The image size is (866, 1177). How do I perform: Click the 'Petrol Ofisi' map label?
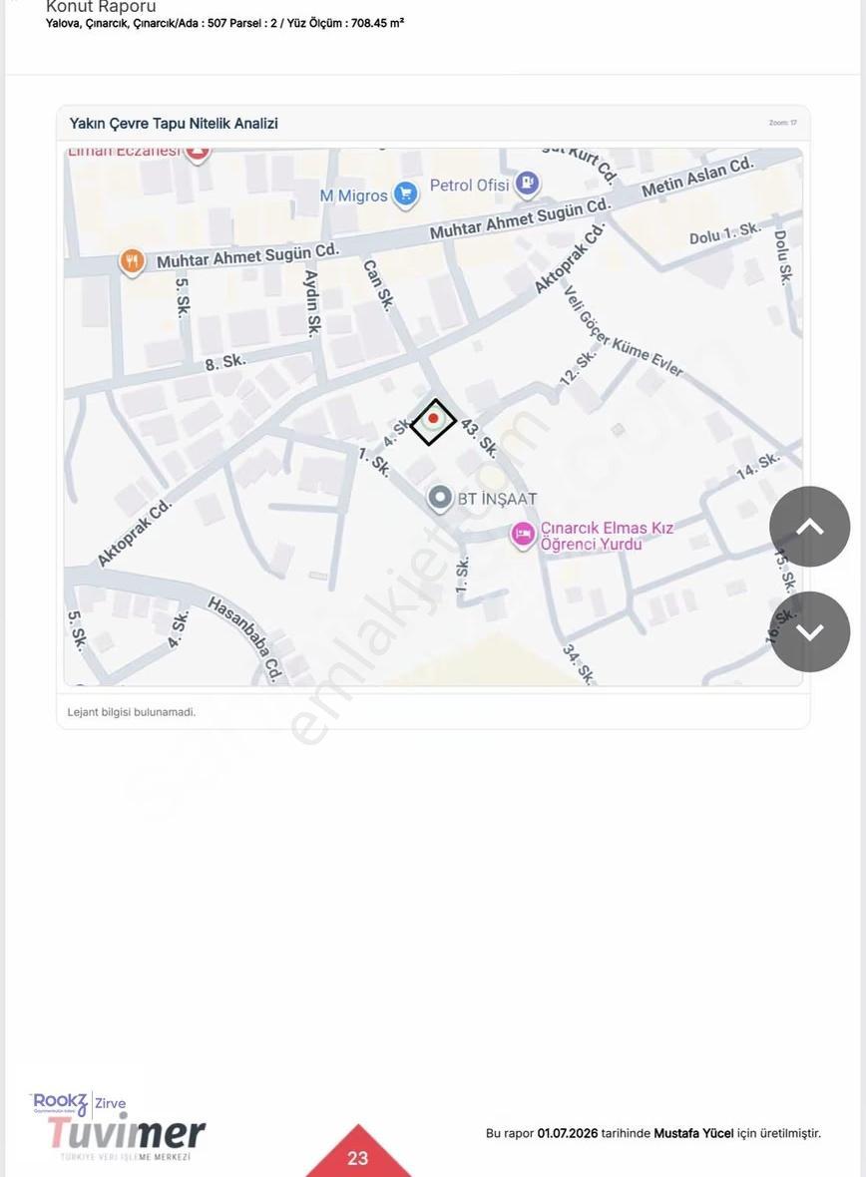470,185
